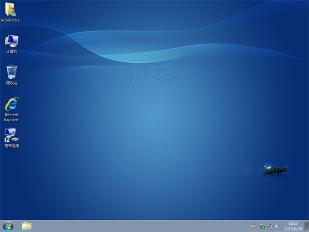Click the "回收站" label text
This screenshot has height=232, width=309.
[x=12, y=83]
